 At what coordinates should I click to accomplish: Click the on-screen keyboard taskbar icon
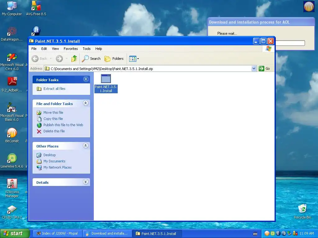255,234
